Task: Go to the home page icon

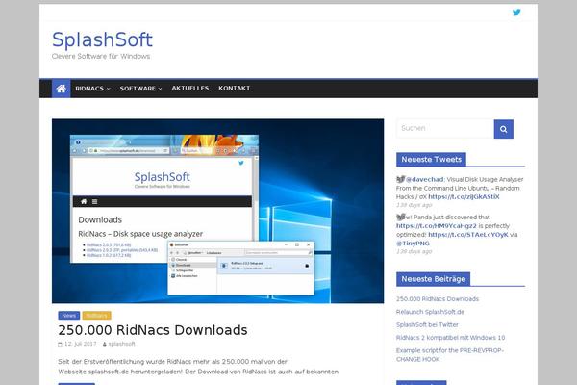Action: click(x=62, y=89)
